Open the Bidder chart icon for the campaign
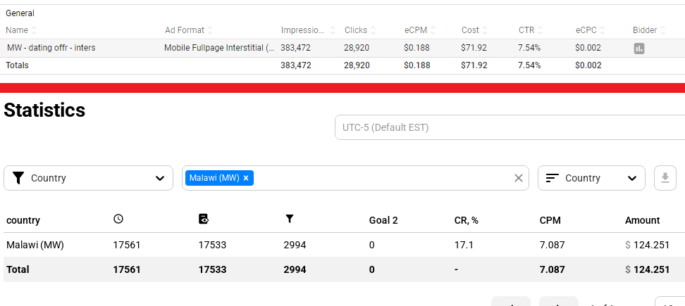The height and width of the screenshot is (306, 685). click(x=639, y=48)
